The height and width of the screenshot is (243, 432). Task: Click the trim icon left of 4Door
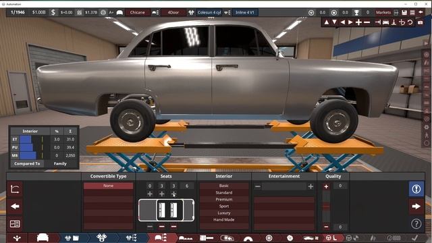coord(155,12)
